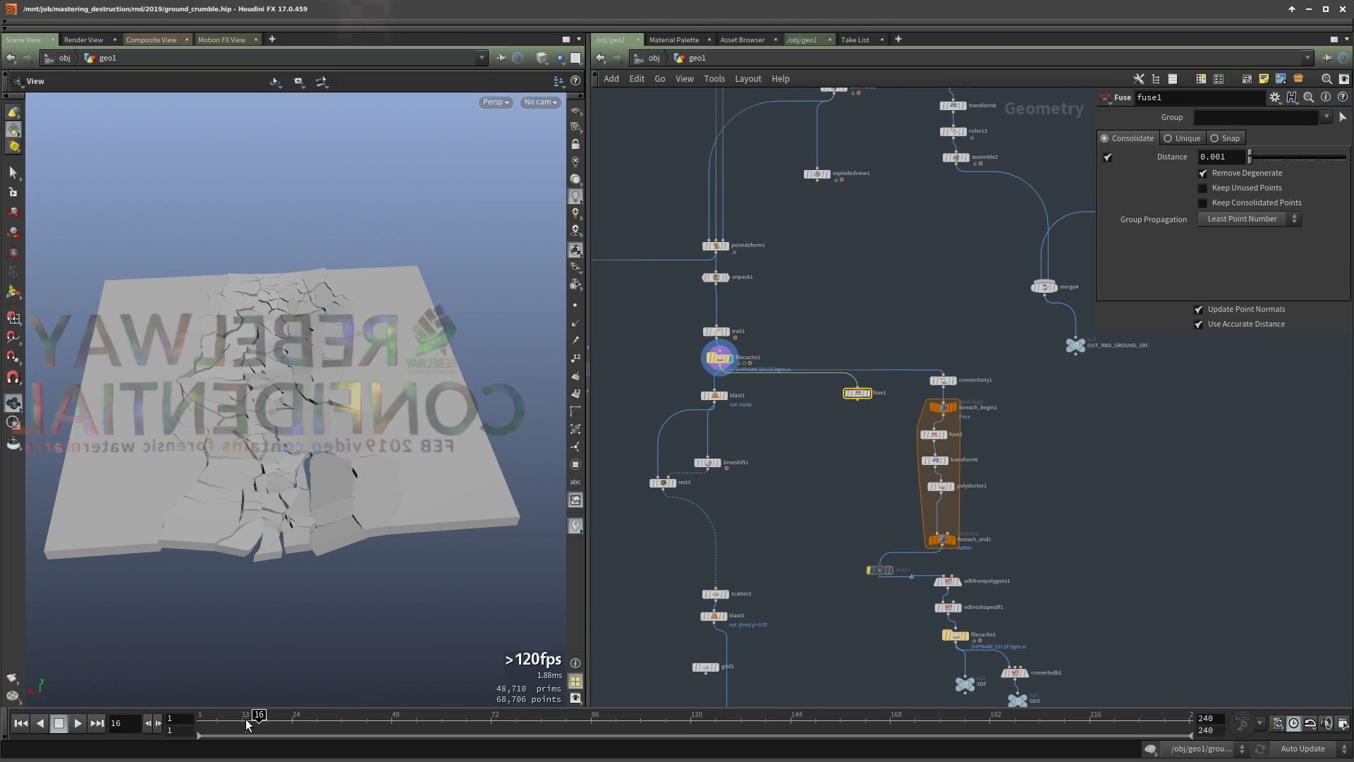Select the Snap radio option
Screen dimensions: 1354x762
coord(1215,138)
